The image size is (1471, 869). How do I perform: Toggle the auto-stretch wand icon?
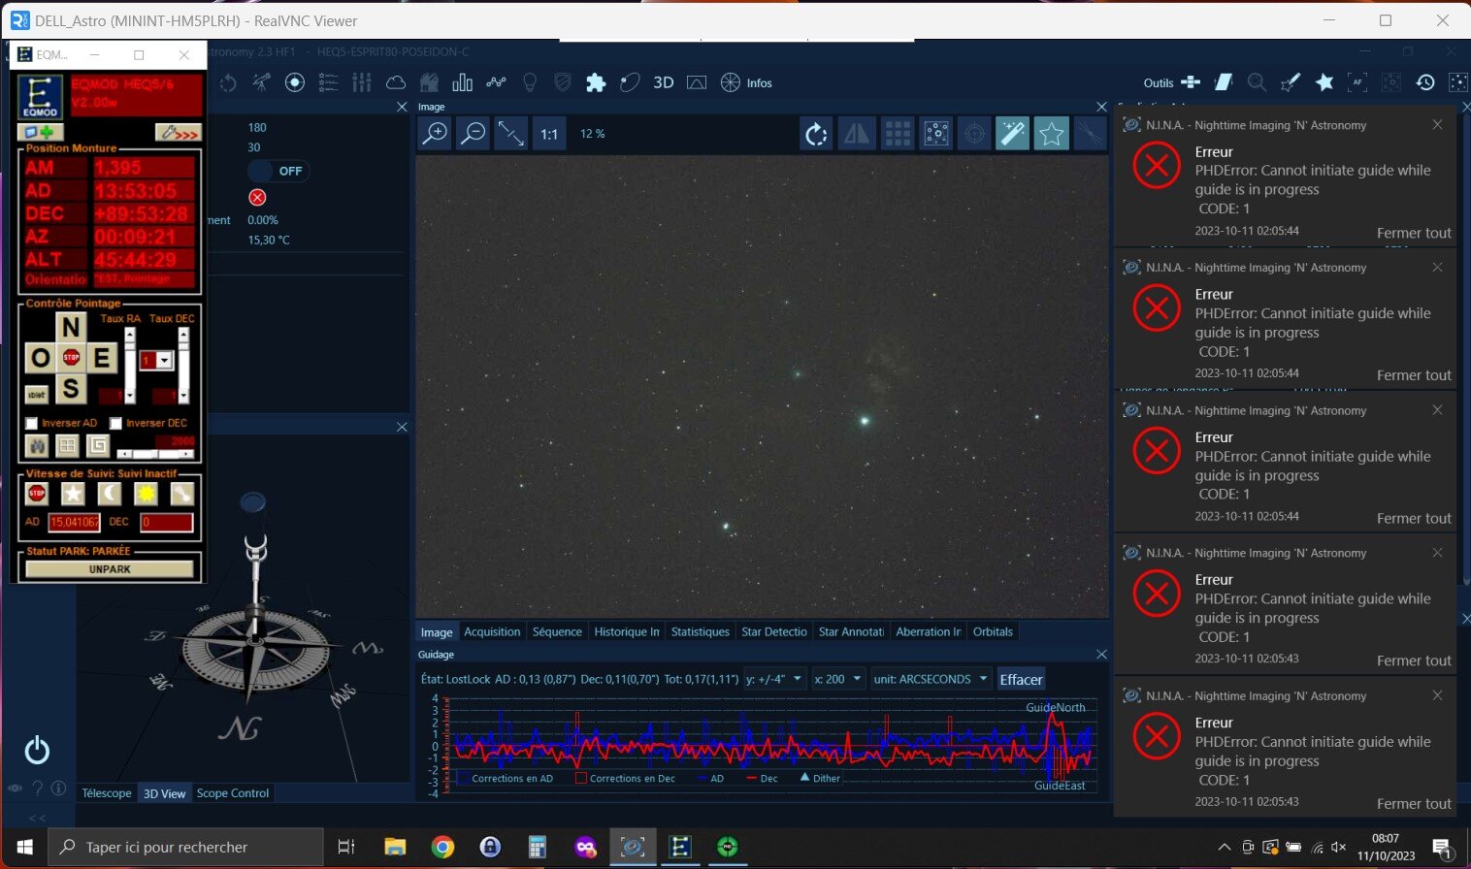(x=1012, y=134)
